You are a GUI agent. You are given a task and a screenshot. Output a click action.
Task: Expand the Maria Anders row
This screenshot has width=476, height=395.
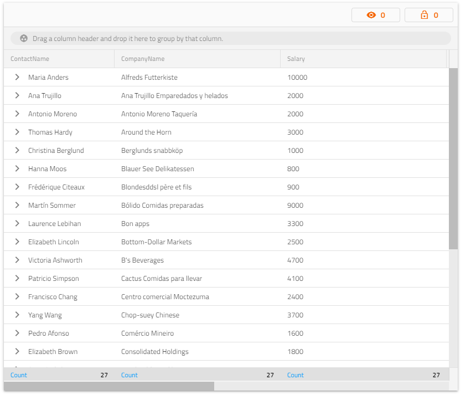(x=16, y=77)
